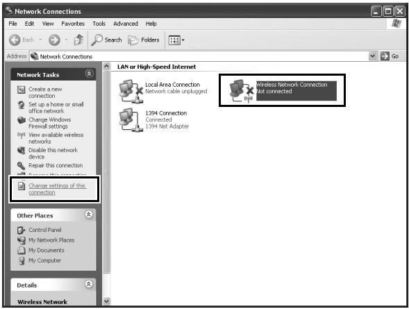Click inside the Address field
This screenshot has height=309, width=409.
(x=199, y=56)
